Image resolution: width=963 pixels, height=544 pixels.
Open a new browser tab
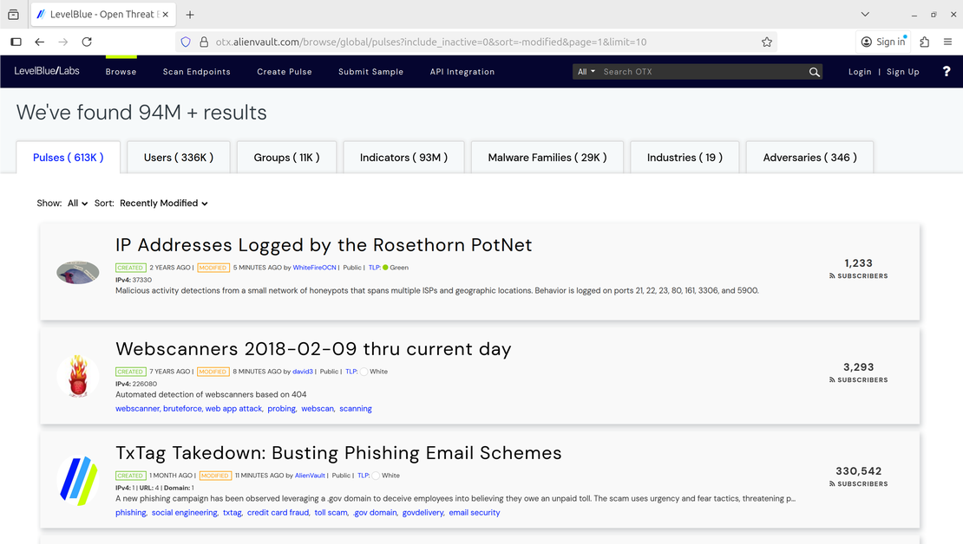(190, 15)
